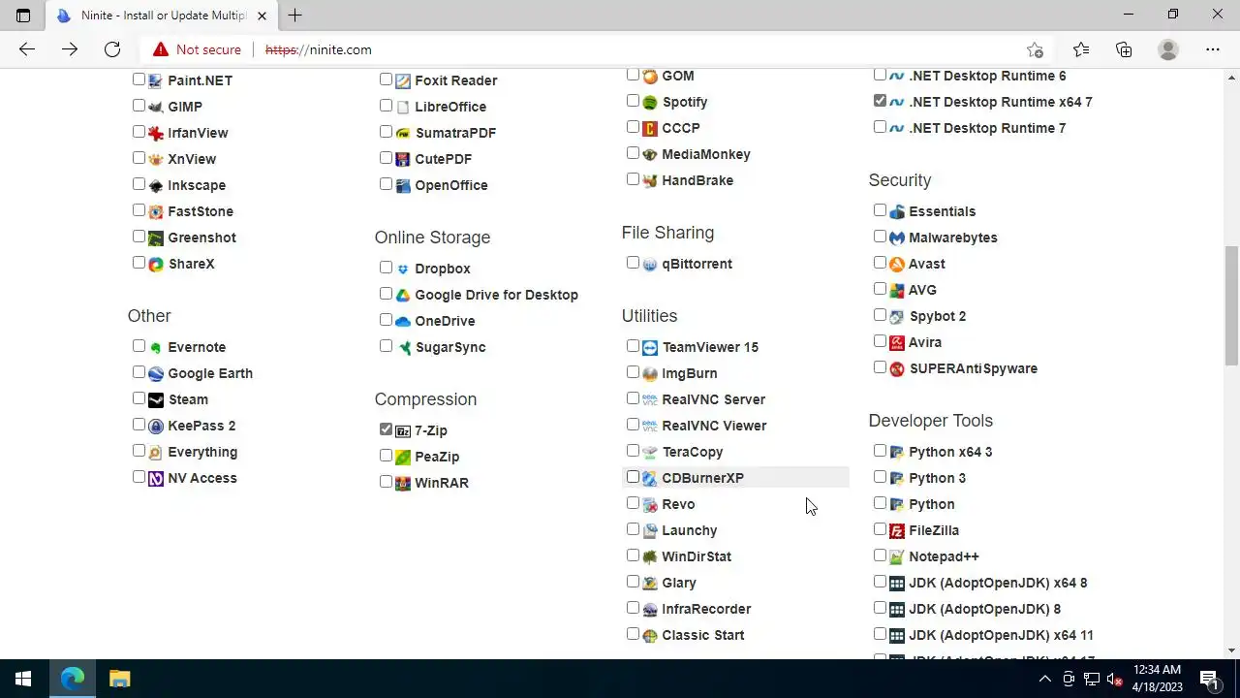The height and width of the screenshot is (698, 1240).
Task: Open the notification center
Action: [x=1209, y=679]
